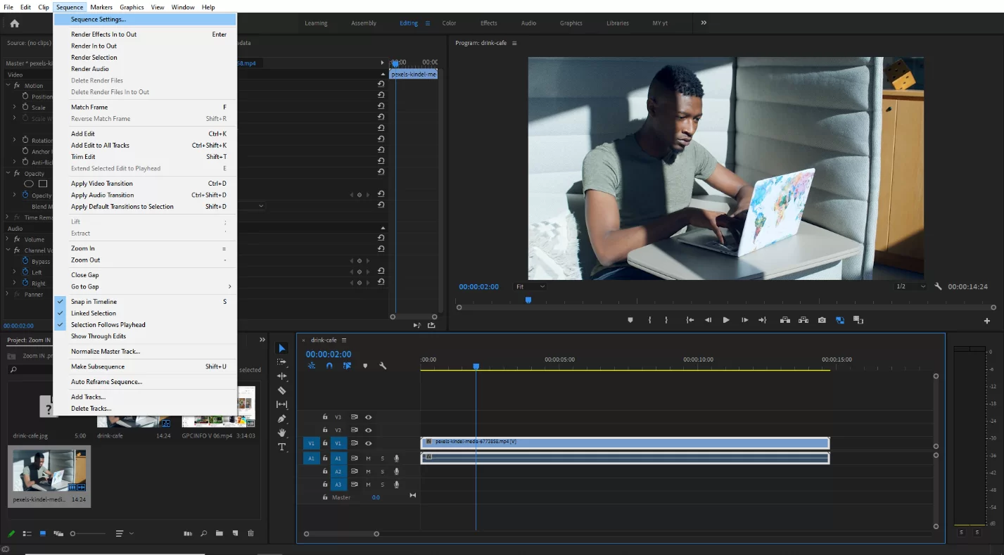Select the Ripple Edit tool
Image resolution: width=1004 pixels, height=555 pixels.
tap(281, 376)
